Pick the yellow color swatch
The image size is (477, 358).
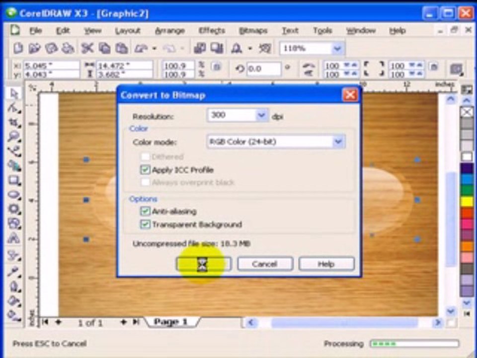pyautogui.click(x=467, y=201)
